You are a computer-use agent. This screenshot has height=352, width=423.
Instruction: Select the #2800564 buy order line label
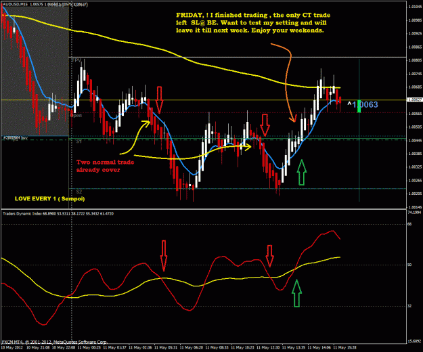tap(16, 138)
